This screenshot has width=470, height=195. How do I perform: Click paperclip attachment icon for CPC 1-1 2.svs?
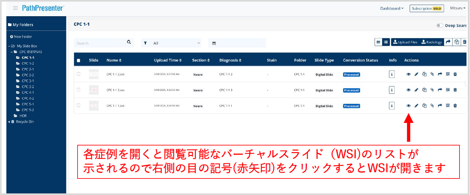tap(432, 74)
